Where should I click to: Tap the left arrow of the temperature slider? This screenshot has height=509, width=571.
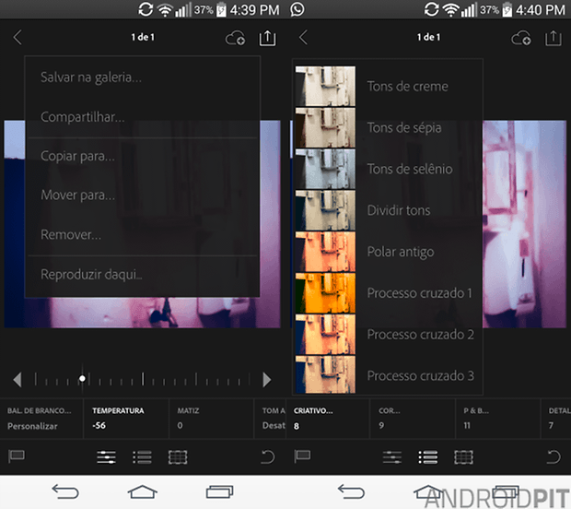17,380
